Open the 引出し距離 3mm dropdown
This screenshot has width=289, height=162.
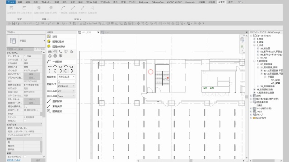coord(66,96)
